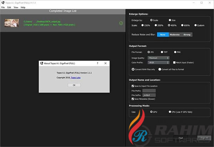Set noise reduction to Moderate

click(x=175, y=35)
